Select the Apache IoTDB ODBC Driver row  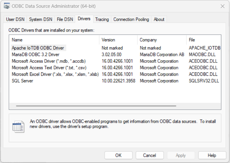38,48
